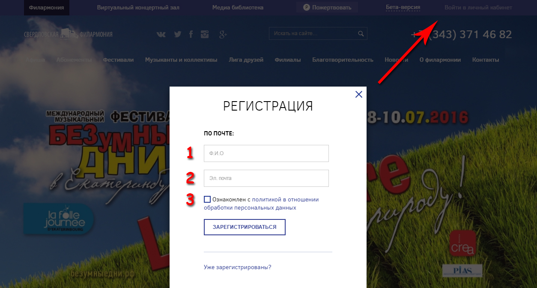
Task: Open Виртуальный концертный зал tab
Action: (138, 7)
